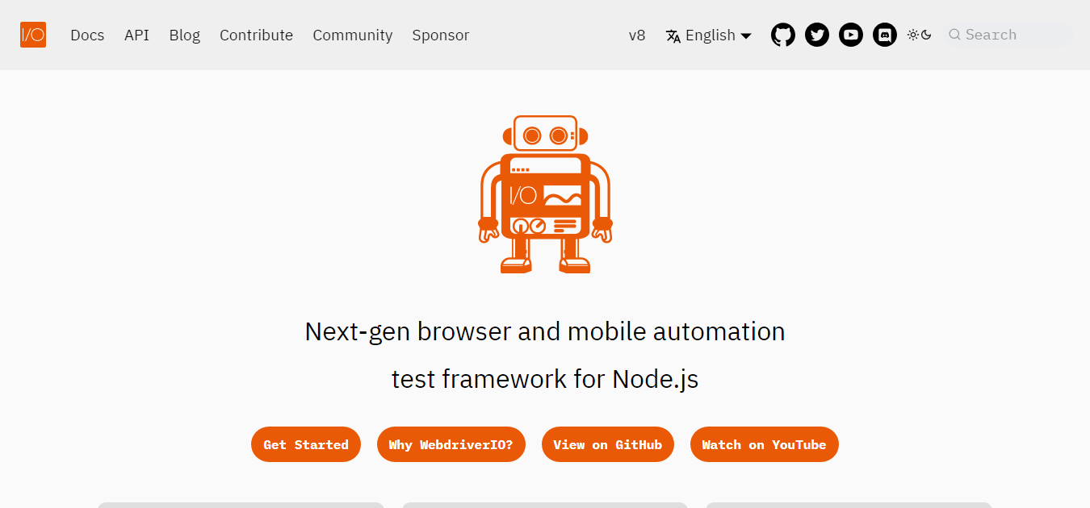
Task: Visit the Community nav link
Action: (353, 35)
